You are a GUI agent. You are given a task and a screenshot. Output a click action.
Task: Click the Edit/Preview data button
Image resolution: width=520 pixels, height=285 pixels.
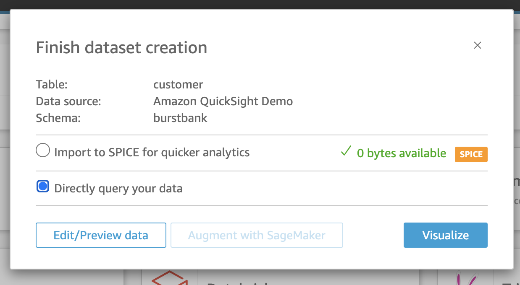[101, 235]
